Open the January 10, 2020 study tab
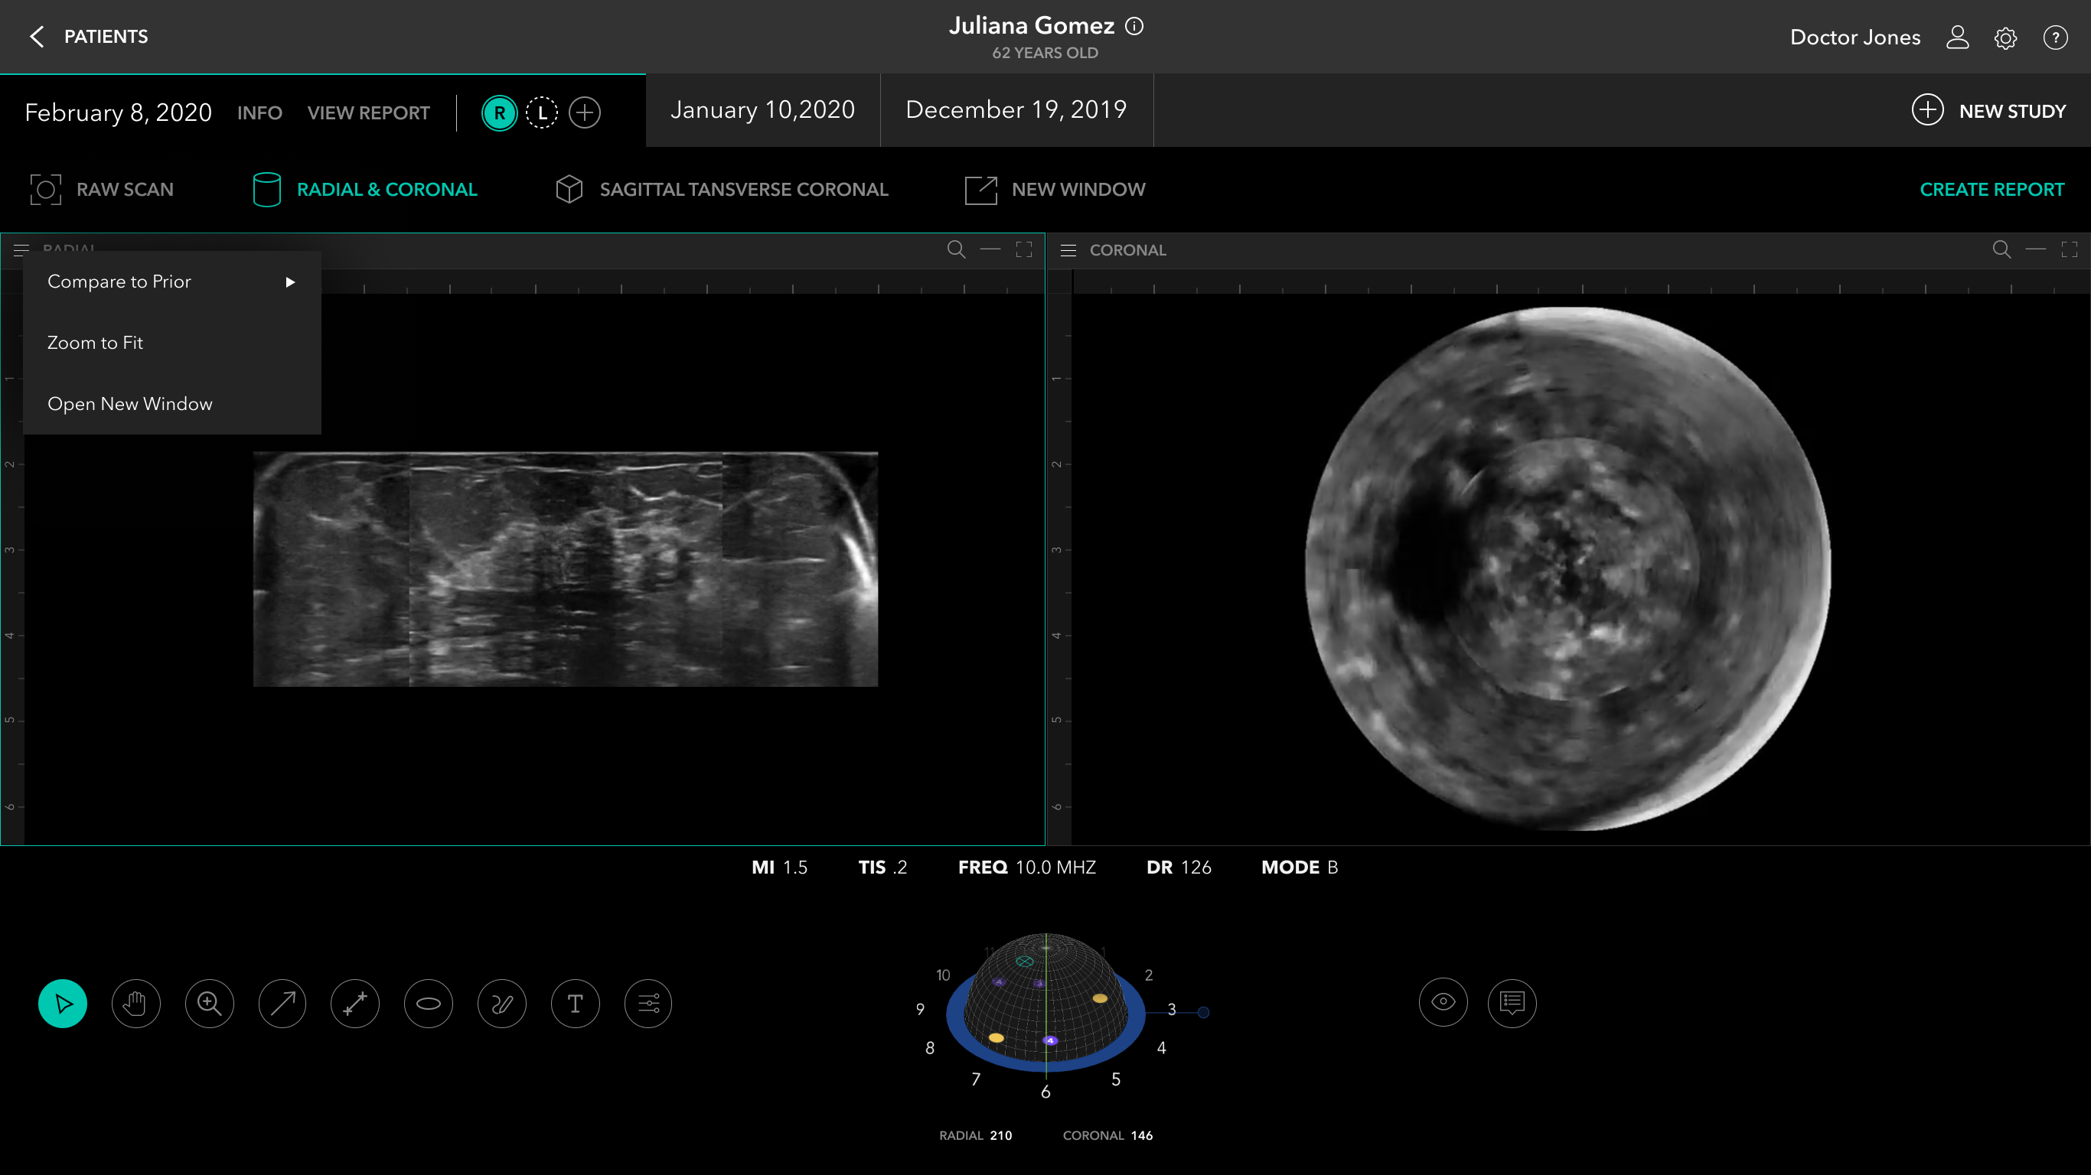The width and height of the screenshot is (2091, 1175). coord(762,109)
